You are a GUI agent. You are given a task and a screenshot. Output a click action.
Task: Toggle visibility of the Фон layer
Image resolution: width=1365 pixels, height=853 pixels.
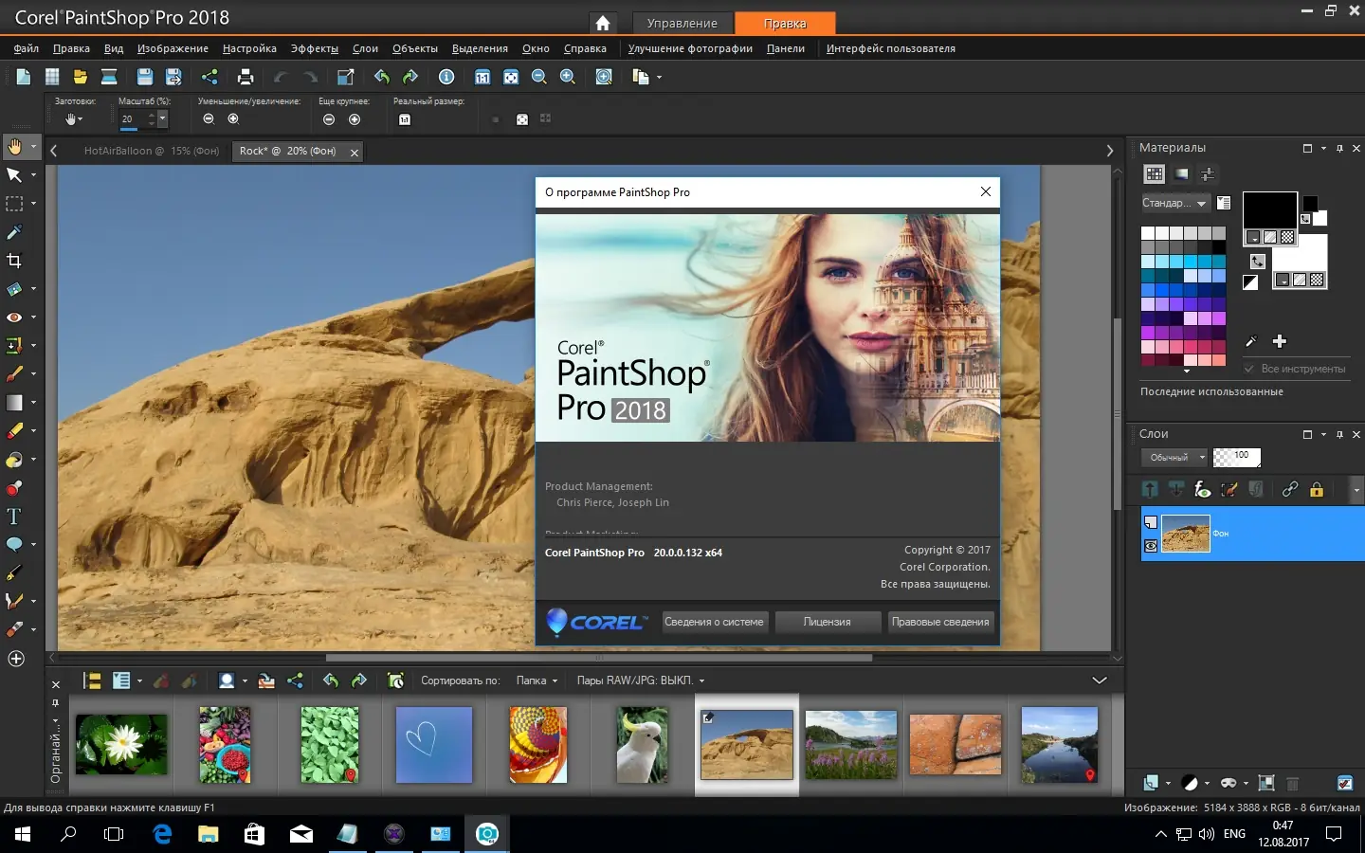[x=1151, y=546]
